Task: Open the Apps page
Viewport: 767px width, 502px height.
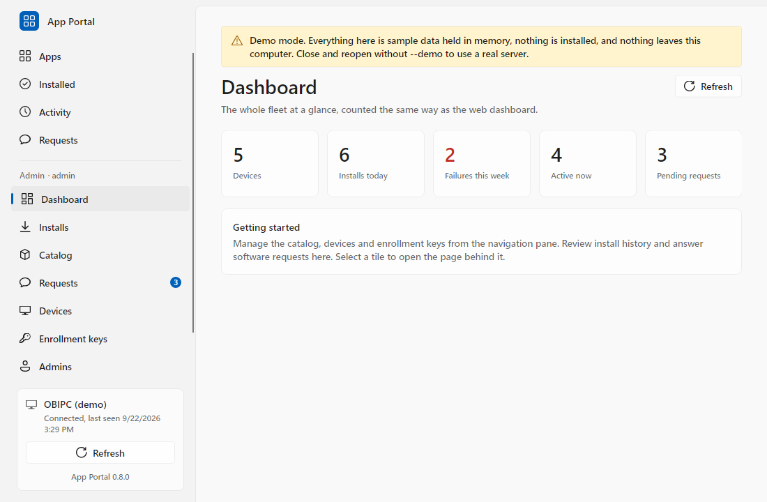Action: click(x=100, y=56)
